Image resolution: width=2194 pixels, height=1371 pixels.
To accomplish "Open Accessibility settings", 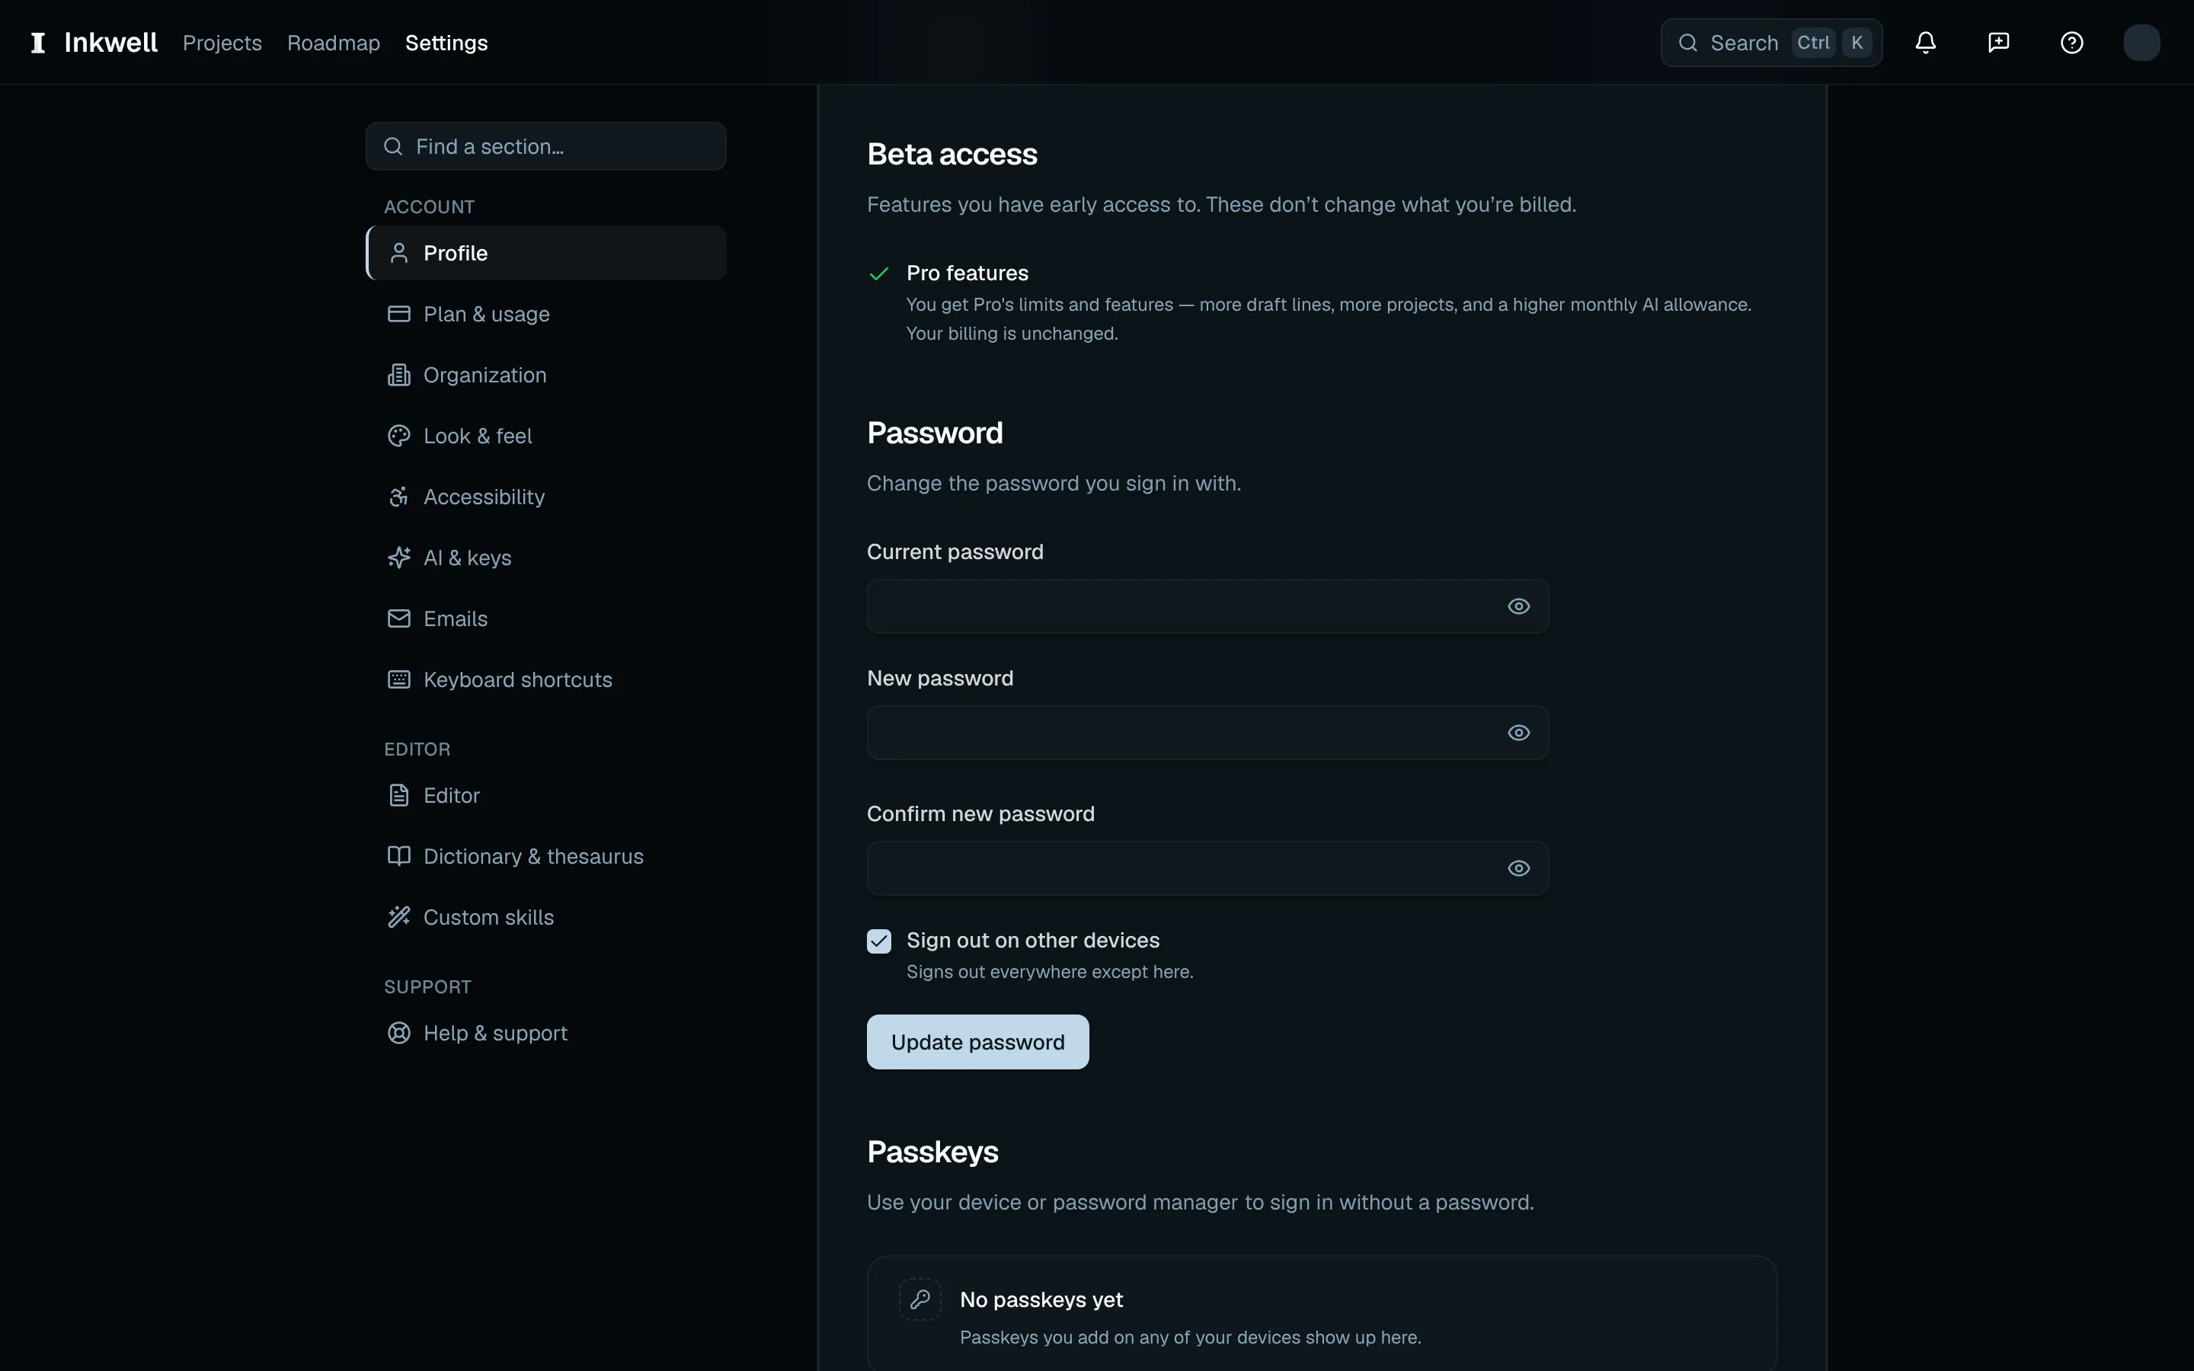I will point(545,497).
